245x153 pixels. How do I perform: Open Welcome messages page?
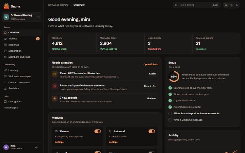pyautogui.click(x=22, y=76)
